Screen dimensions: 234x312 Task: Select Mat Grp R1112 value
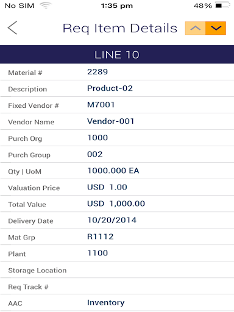[101, 236]
